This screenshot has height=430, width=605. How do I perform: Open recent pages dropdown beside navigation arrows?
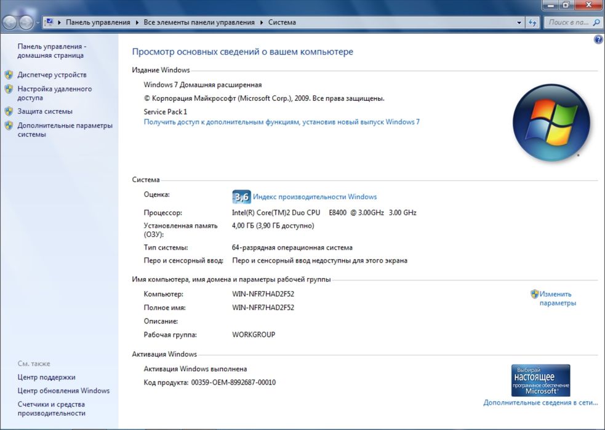pos(38,23)
